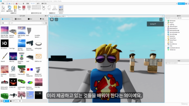The height and width of the screenshot is (106, 189).
Task: Expand the ReplicatedStorage tree node
Action: pyautogui.click(x=166, y=30)
